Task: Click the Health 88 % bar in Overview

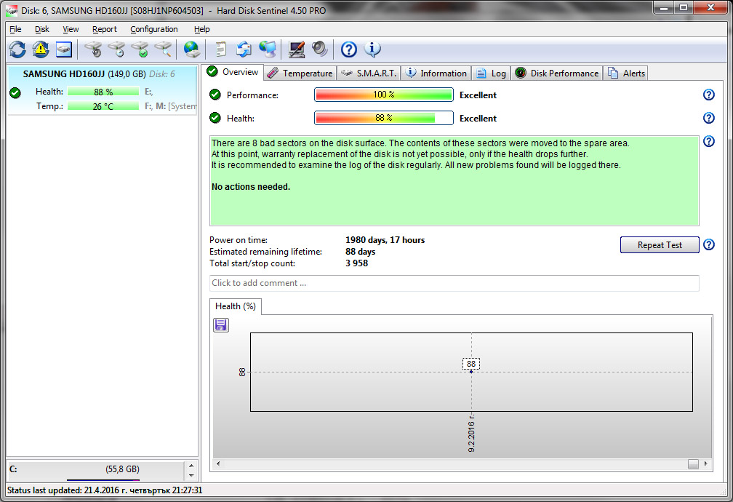Action: (x=384, y=118)
